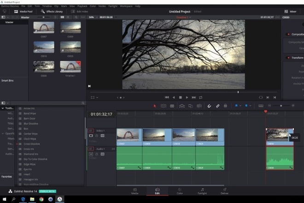304x203 pixels.
Task: Open the flag color dropdown arrow
Action: [240, 106]
